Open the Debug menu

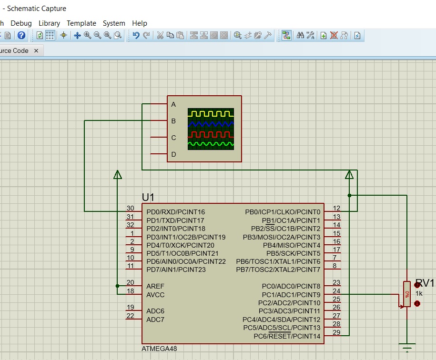click(21, 23)
